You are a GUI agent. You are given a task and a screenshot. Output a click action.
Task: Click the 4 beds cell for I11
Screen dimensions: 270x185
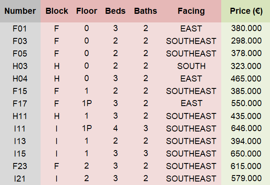coord(115,129)
